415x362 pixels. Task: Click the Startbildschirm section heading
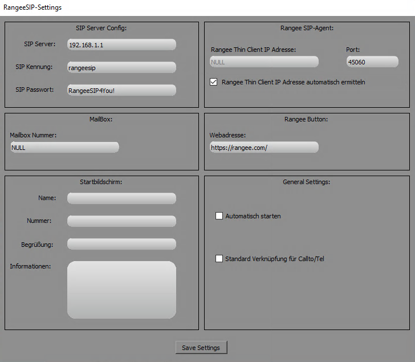pyautogui.click(x=101, y=182)
